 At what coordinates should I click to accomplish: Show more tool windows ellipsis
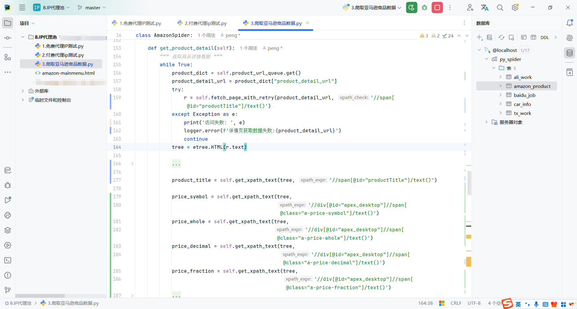tap(8, 72)
